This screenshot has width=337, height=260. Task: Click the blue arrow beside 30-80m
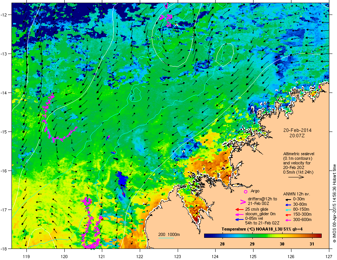tap(288, 205)
